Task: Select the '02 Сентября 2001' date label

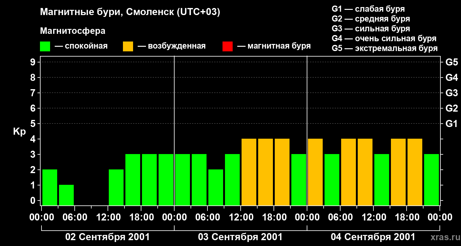Action: click(108, 237)
